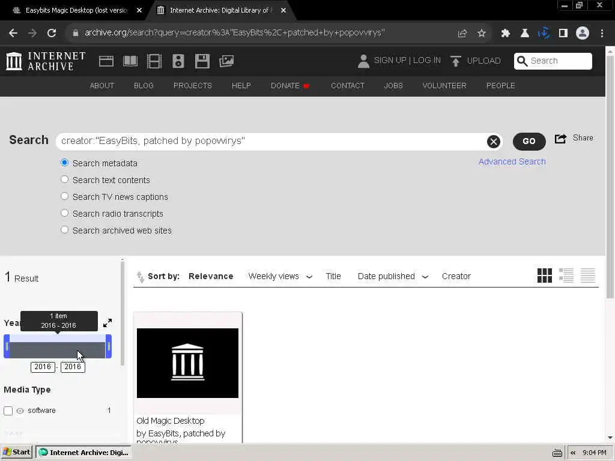The height and width of the screenshot is (461, 615).
Task: Open the browser extensions puzzle icon
Action: [x=506, y=34]
